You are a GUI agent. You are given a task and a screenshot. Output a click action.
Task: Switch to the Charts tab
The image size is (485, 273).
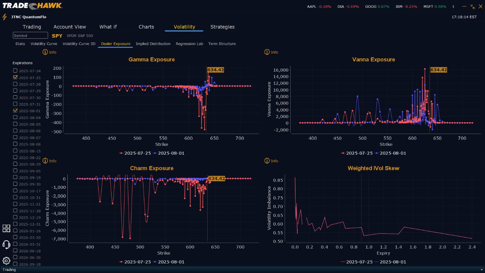click(x=146, y=27)
